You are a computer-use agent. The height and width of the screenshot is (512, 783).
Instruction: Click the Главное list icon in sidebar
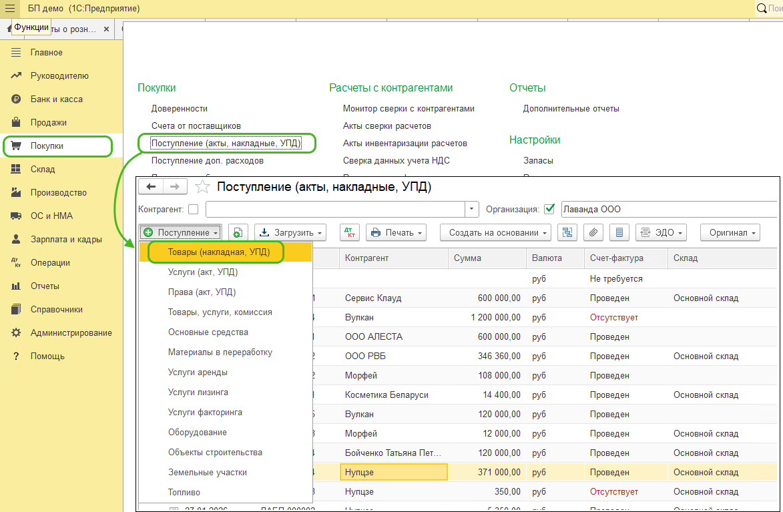(16, 53)
